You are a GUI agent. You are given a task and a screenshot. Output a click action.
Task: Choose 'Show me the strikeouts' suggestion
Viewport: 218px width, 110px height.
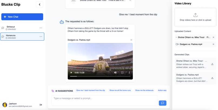(144, 90)
